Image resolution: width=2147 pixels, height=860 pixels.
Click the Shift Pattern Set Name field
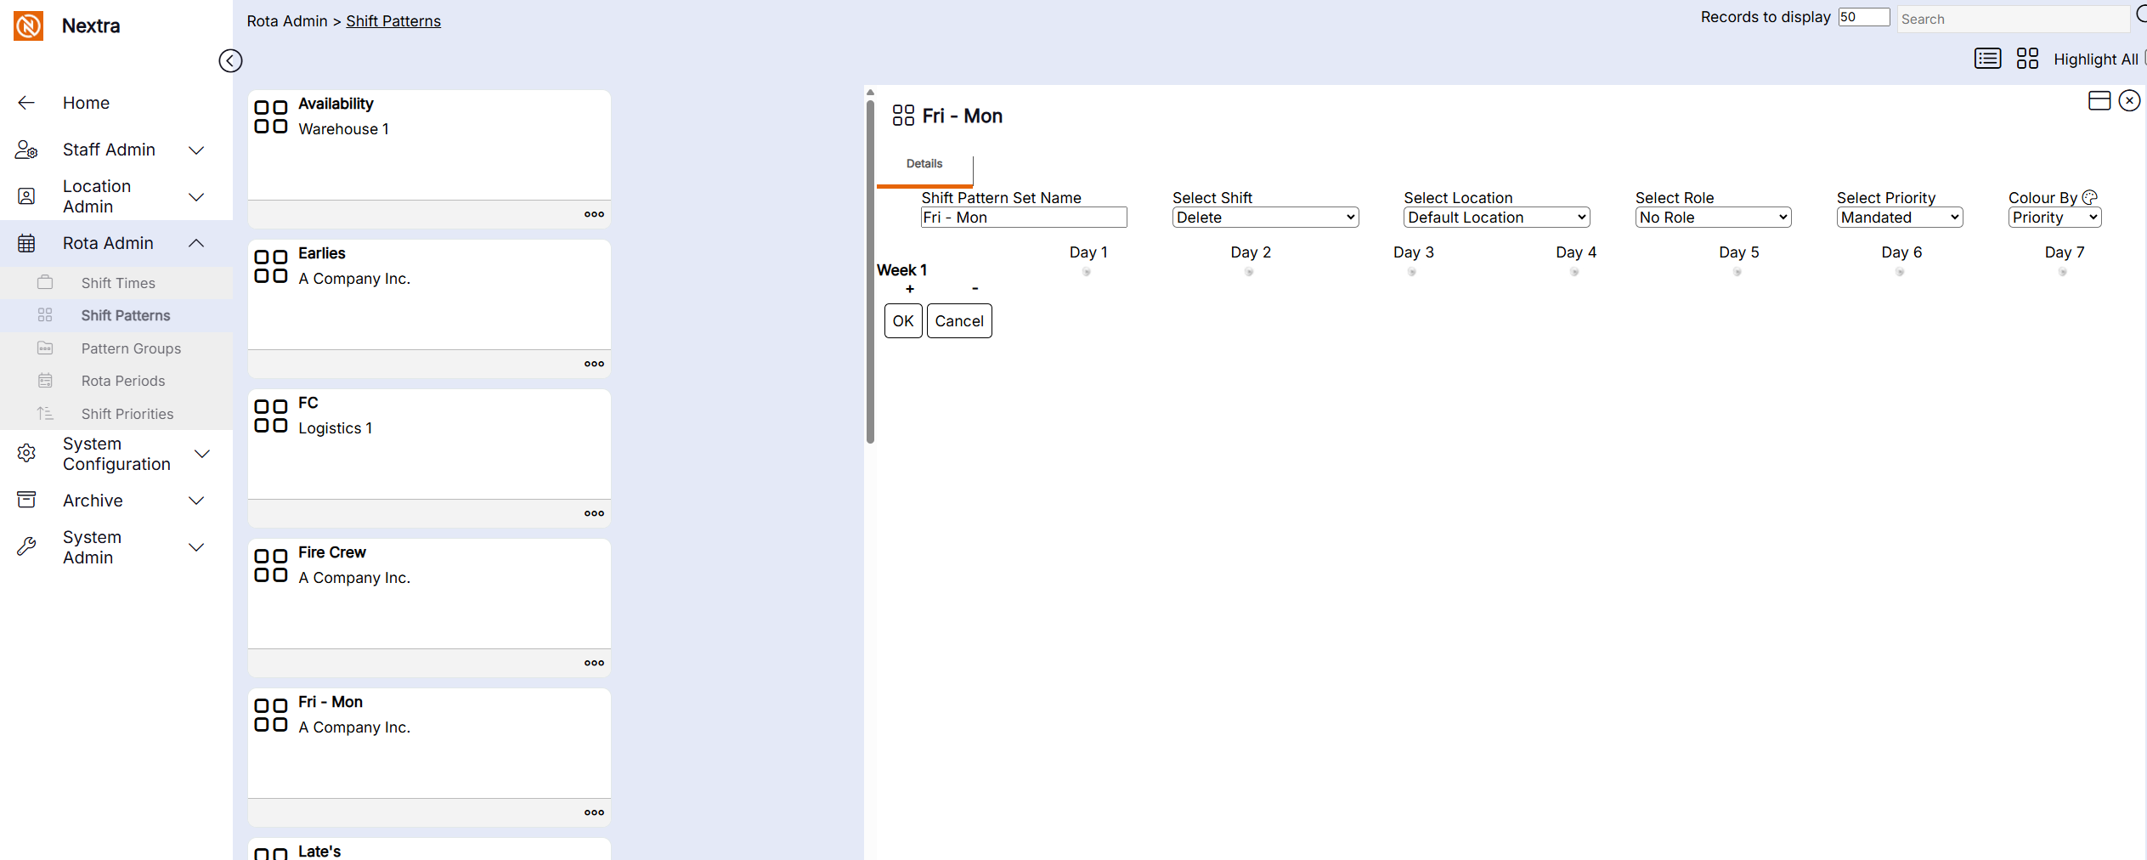pos(1024,218)
